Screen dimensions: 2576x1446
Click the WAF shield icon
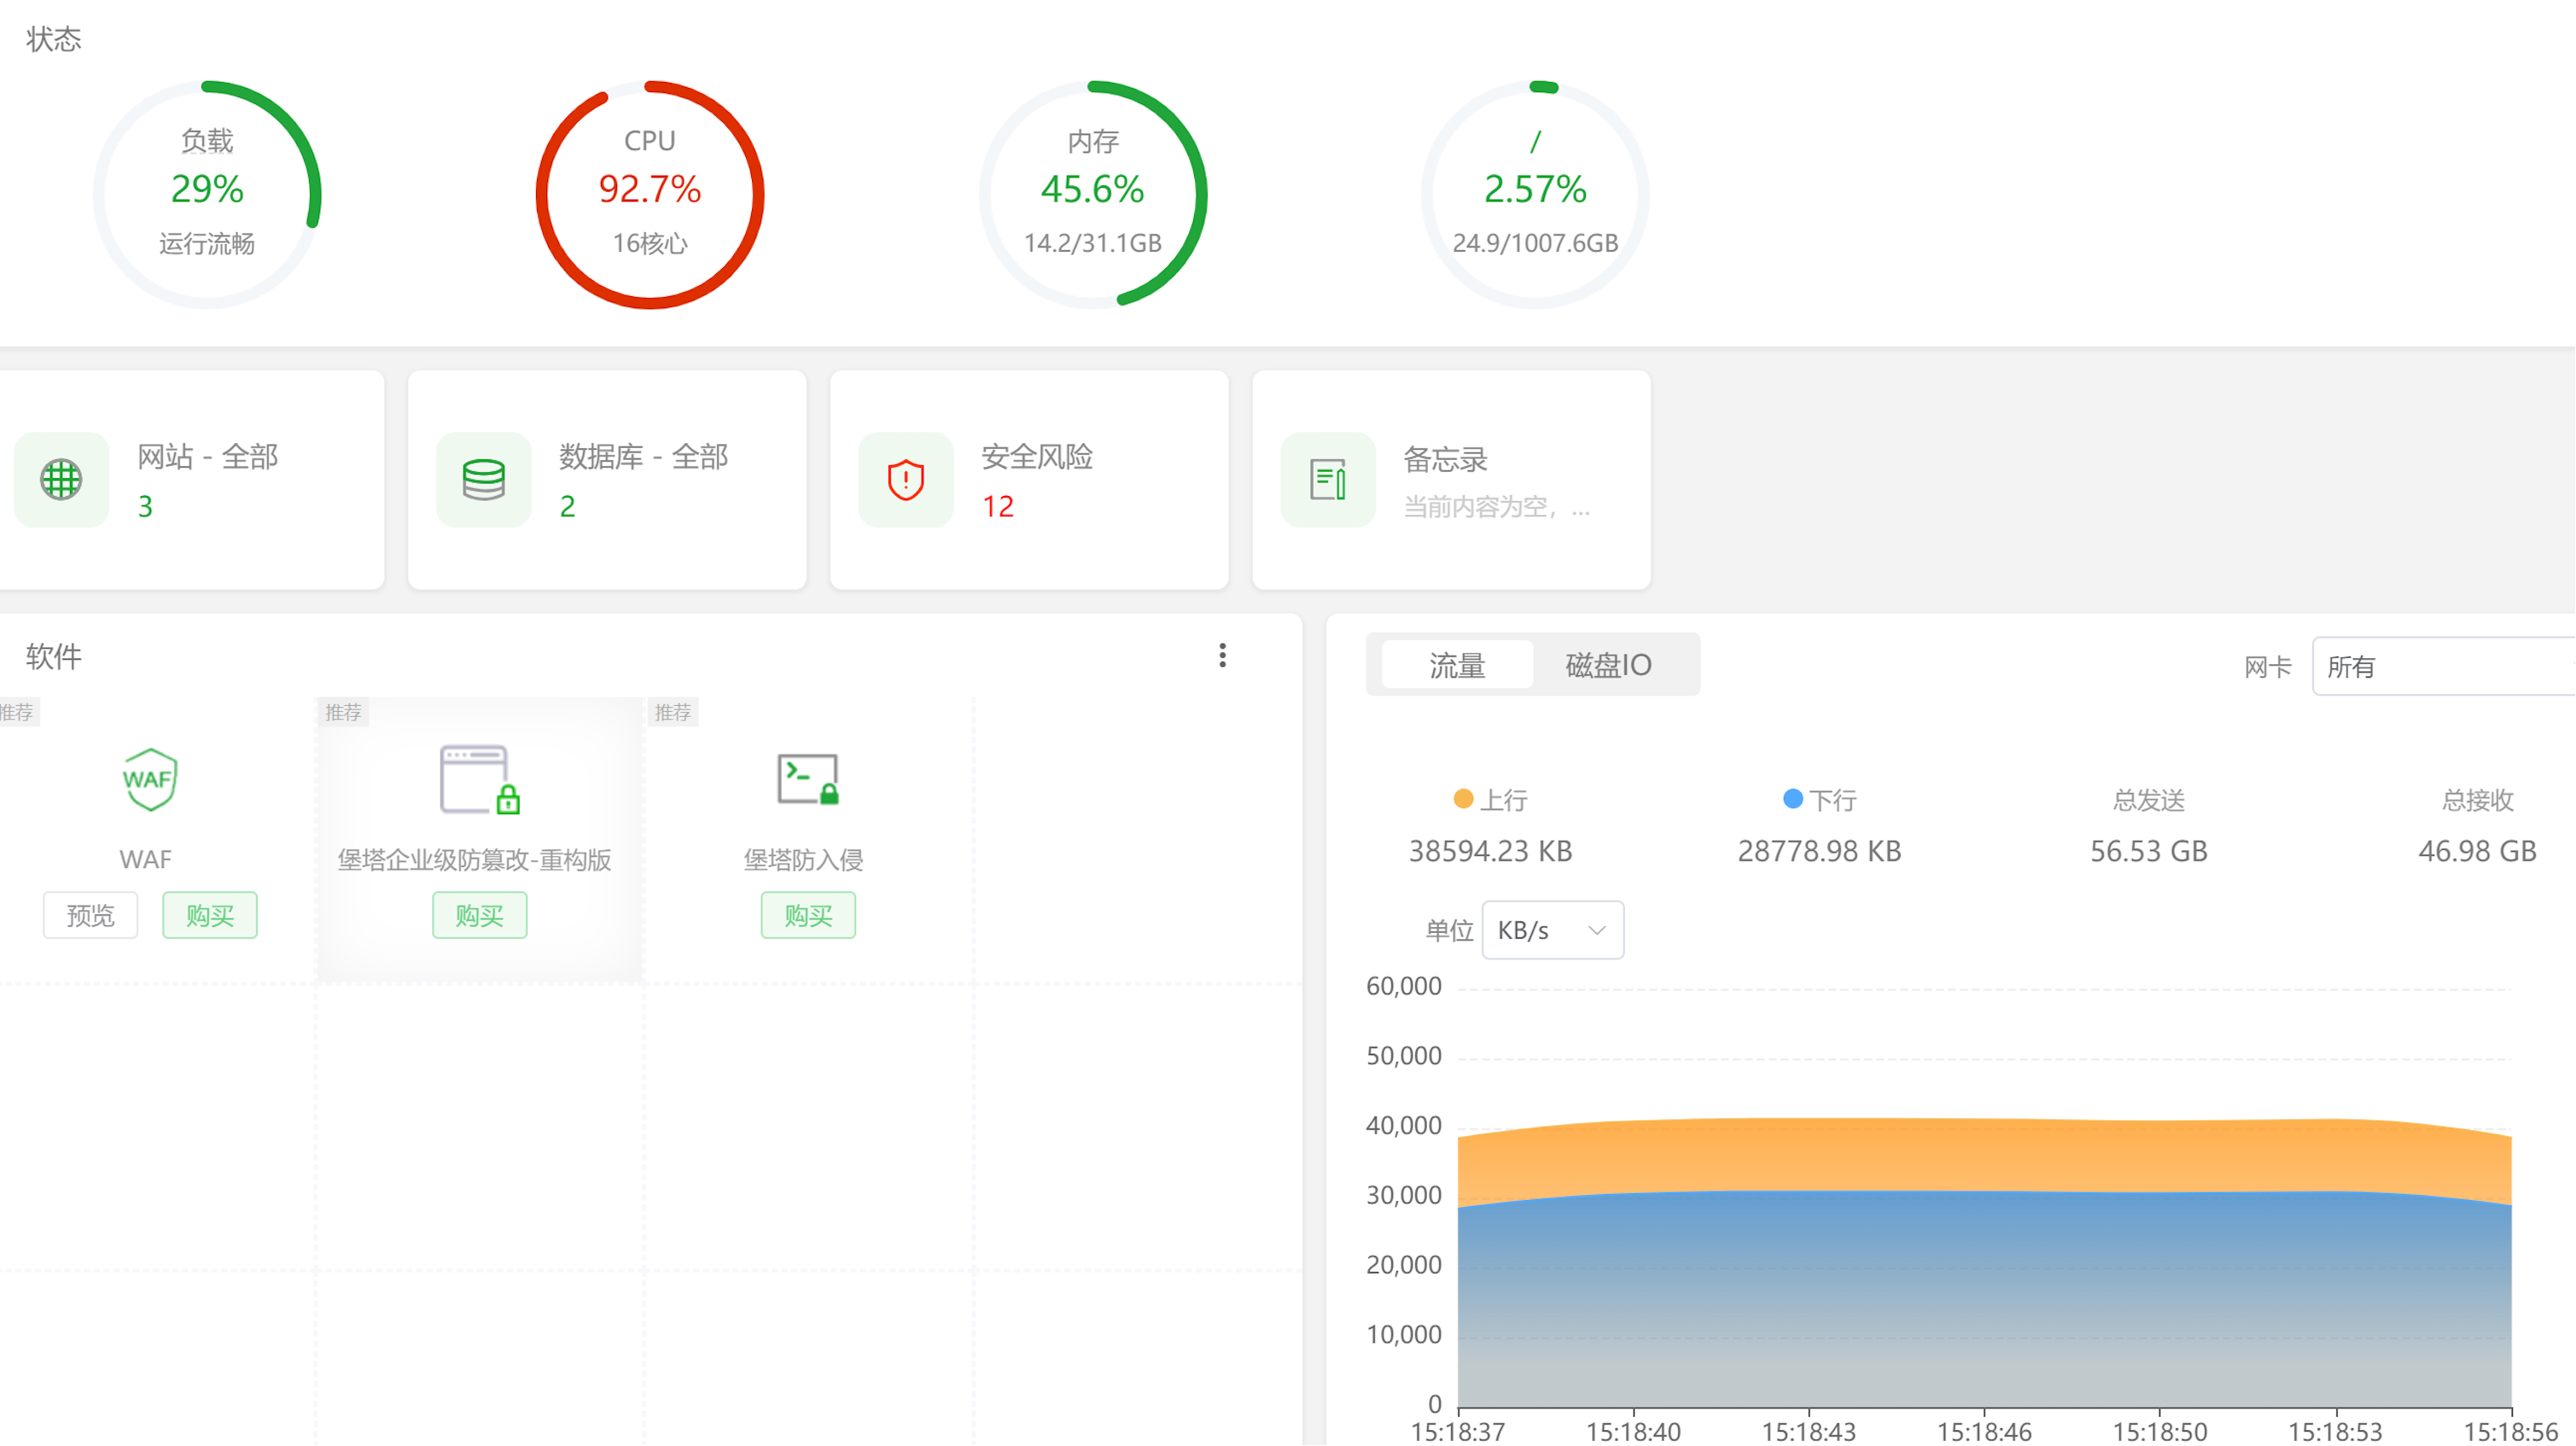[149, 779]
